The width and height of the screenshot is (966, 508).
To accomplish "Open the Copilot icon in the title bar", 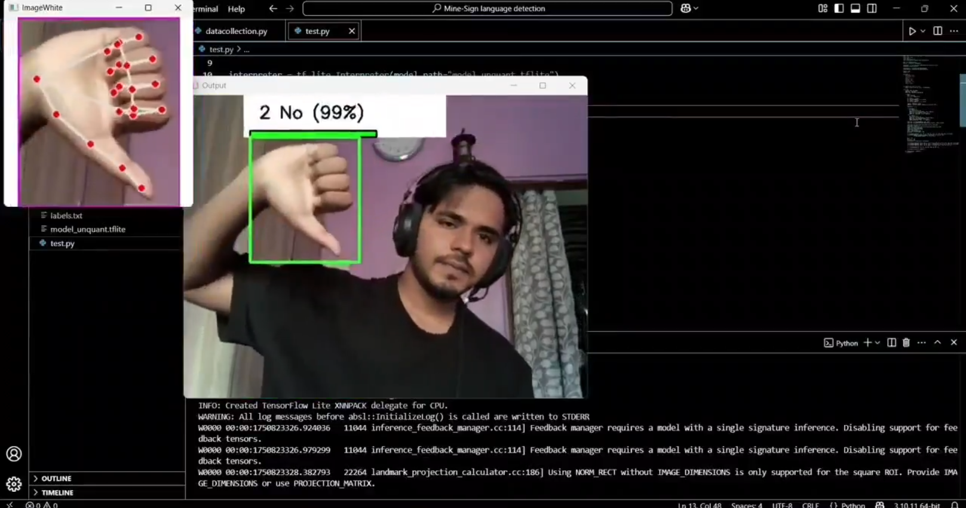I will click(686, 8).
